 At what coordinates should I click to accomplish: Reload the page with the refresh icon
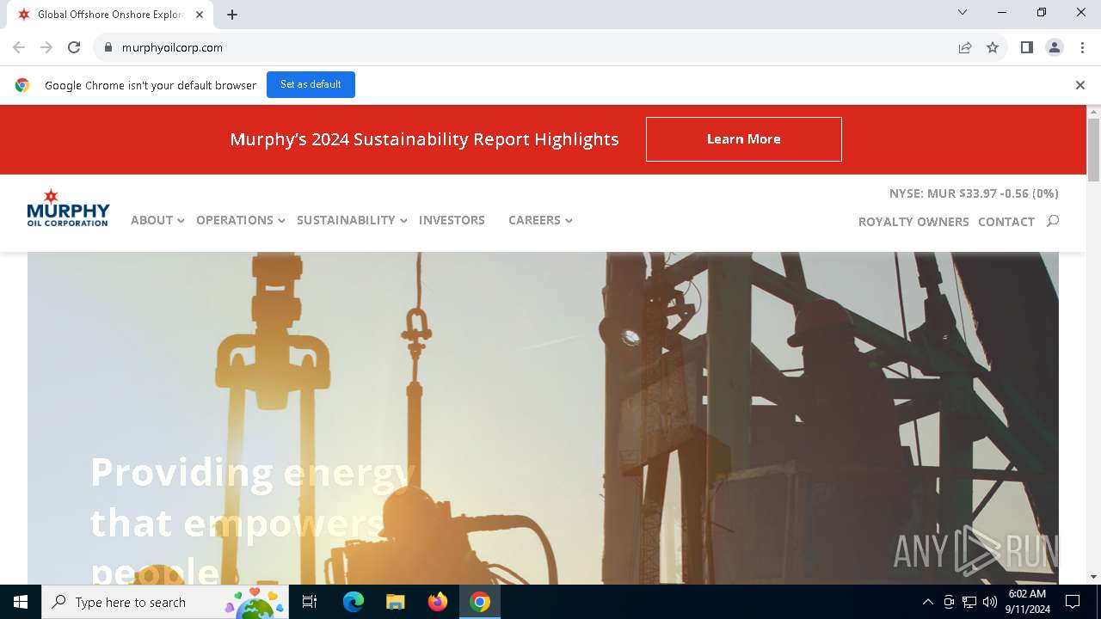(74, 47)
